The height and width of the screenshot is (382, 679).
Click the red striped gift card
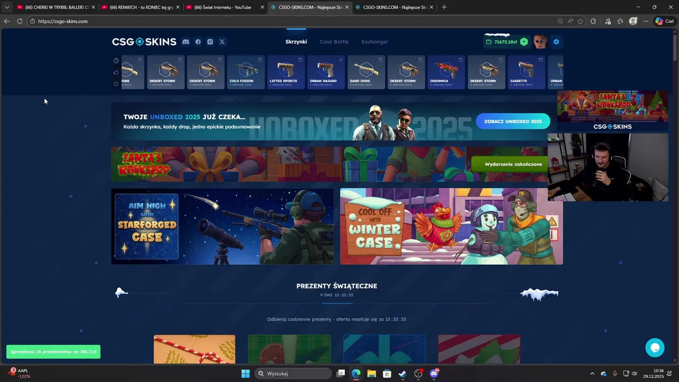(479, 349)
